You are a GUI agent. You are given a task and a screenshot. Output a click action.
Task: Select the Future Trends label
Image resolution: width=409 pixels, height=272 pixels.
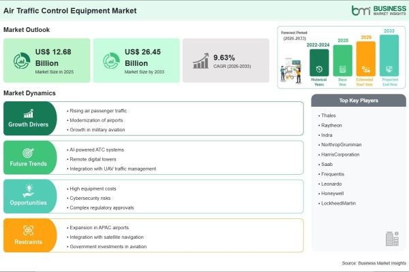[28, 164]
